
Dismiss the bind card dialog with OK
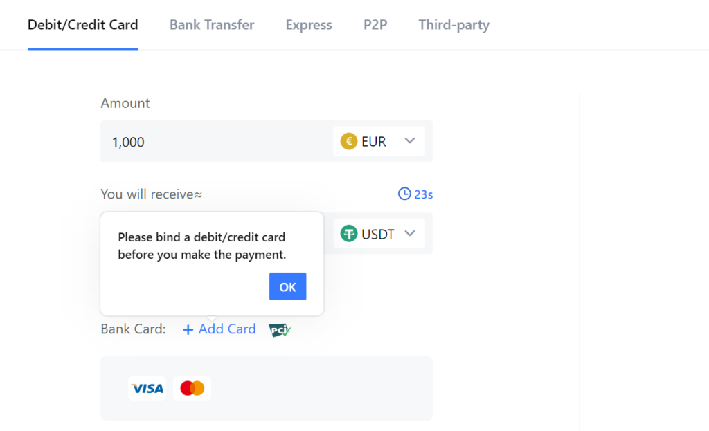[x=287, y=286]
